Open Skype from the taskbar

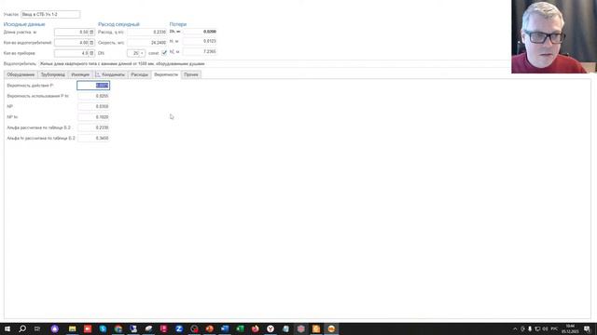pos(103,328)
